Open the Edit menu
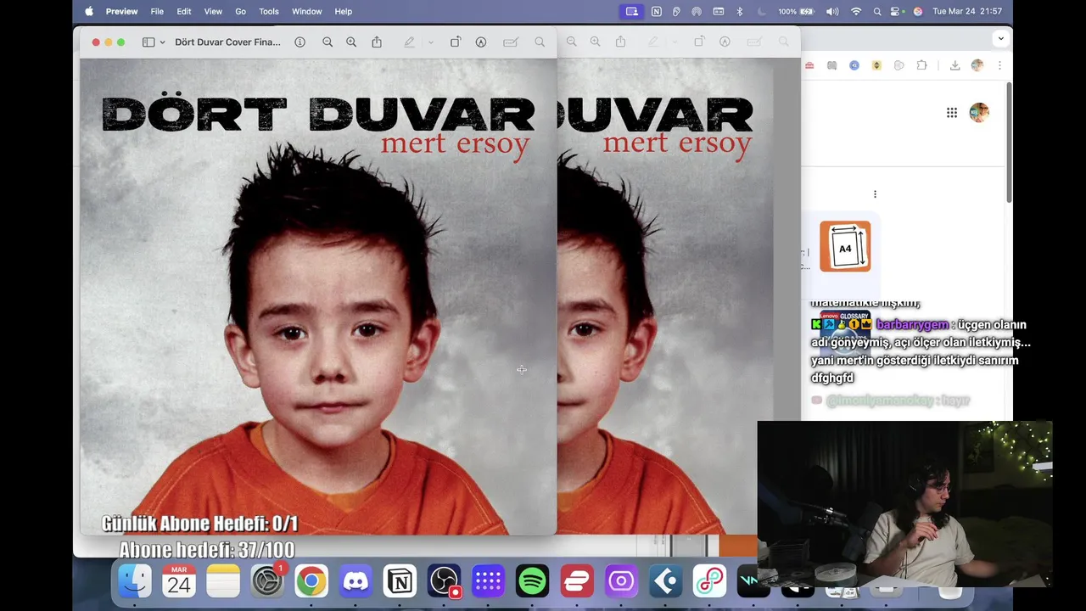The image size is (1086, 611). [x=183, y=11]
